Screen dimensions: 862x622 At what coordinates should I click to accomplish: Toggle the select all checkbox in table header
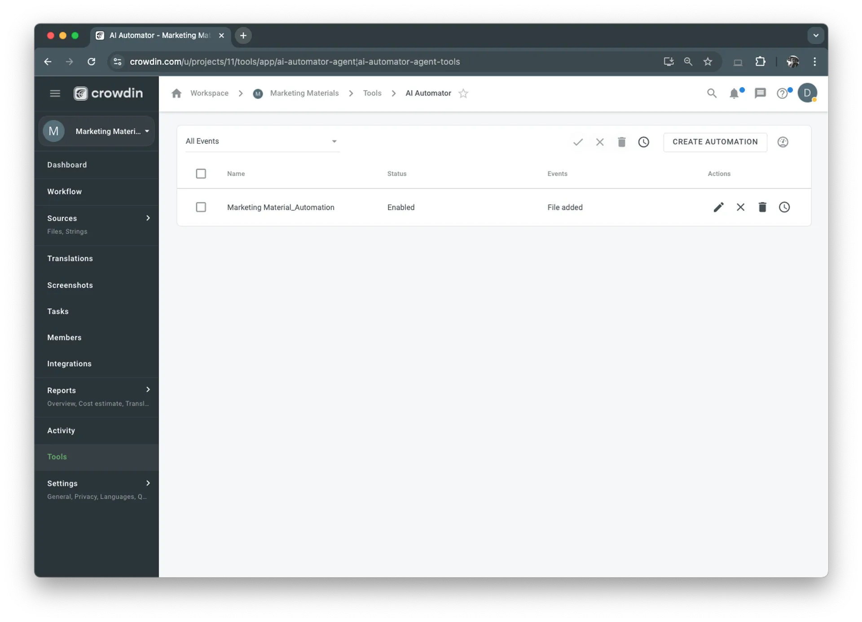point(200,173)
